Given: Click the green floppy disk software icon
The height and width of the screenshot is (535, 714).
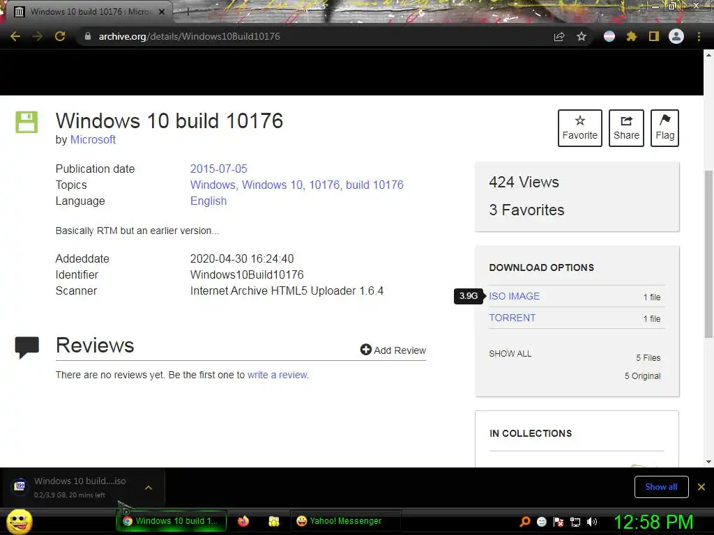Looking at the screenshot, I should point(26,122).
